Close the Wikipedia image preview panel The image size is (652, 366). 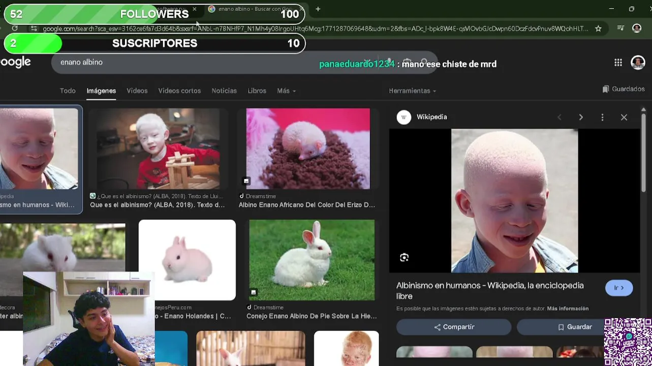pyautogui.click(x=624, y=117)
